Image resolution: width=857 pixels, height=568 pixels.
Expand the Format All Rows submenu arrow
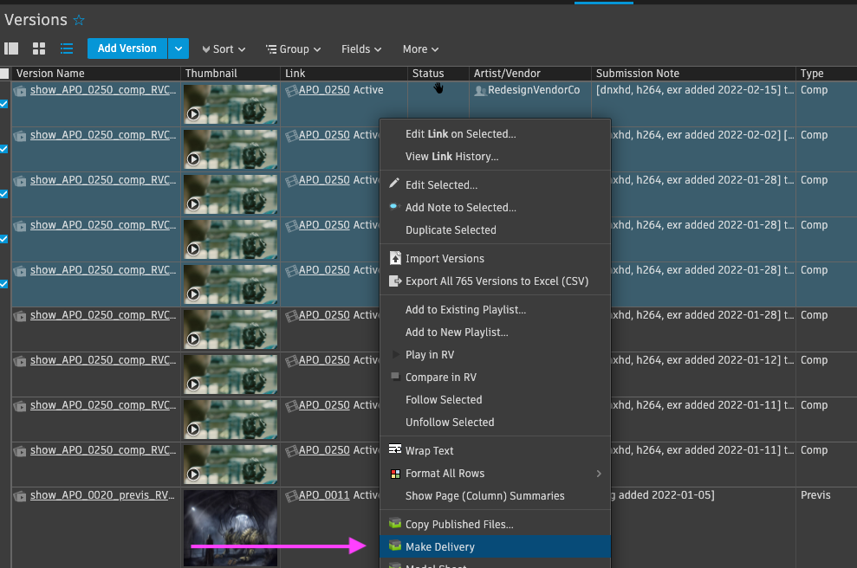[599, 474]
